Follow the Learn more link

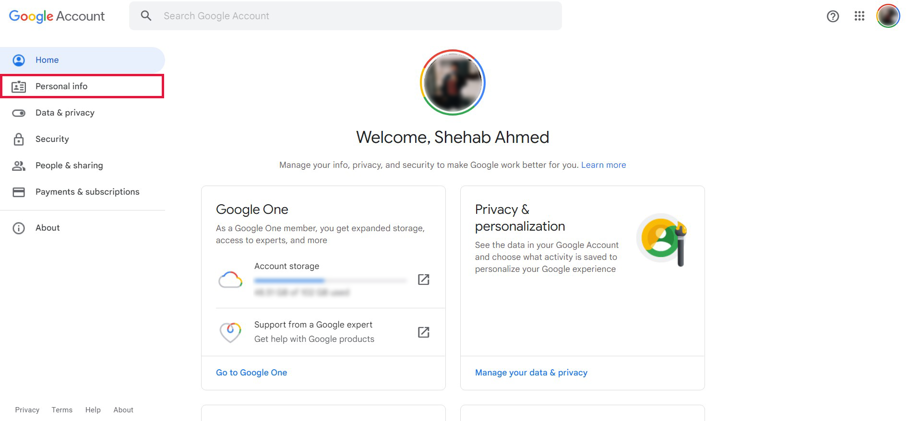coord(603,165)
